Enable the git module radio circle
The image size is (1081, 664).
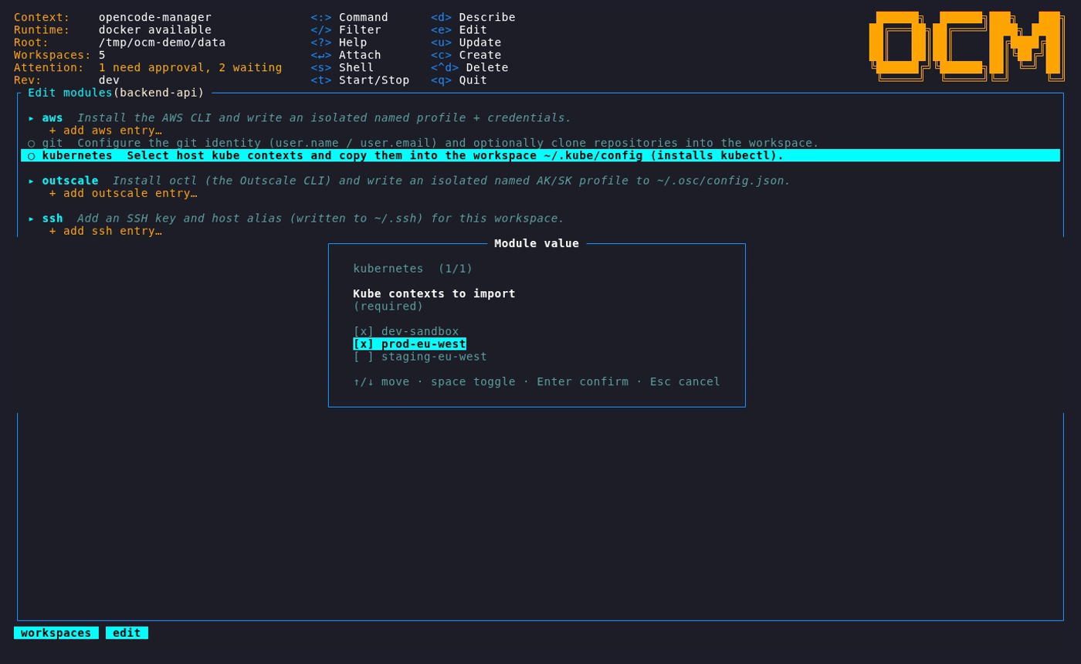(32, 143)
